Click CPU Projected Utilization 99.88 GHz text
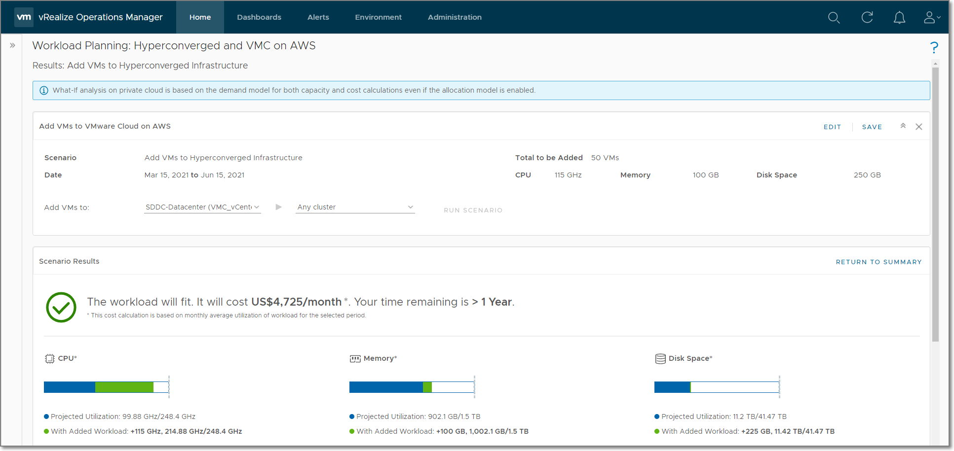This screenshot has height=451, width=954. coord(123,416)
